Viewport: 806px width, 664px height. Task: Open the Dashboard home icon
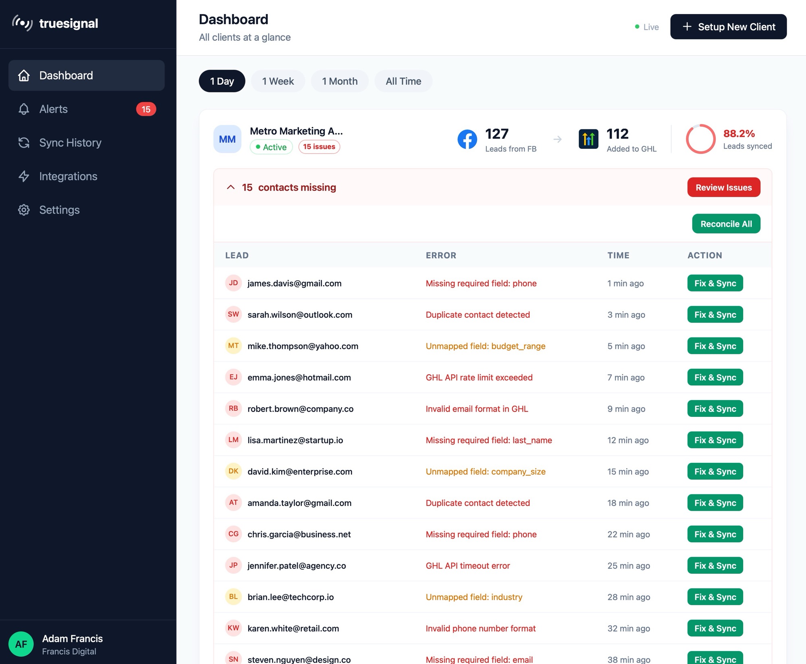[x=24, y=75]
